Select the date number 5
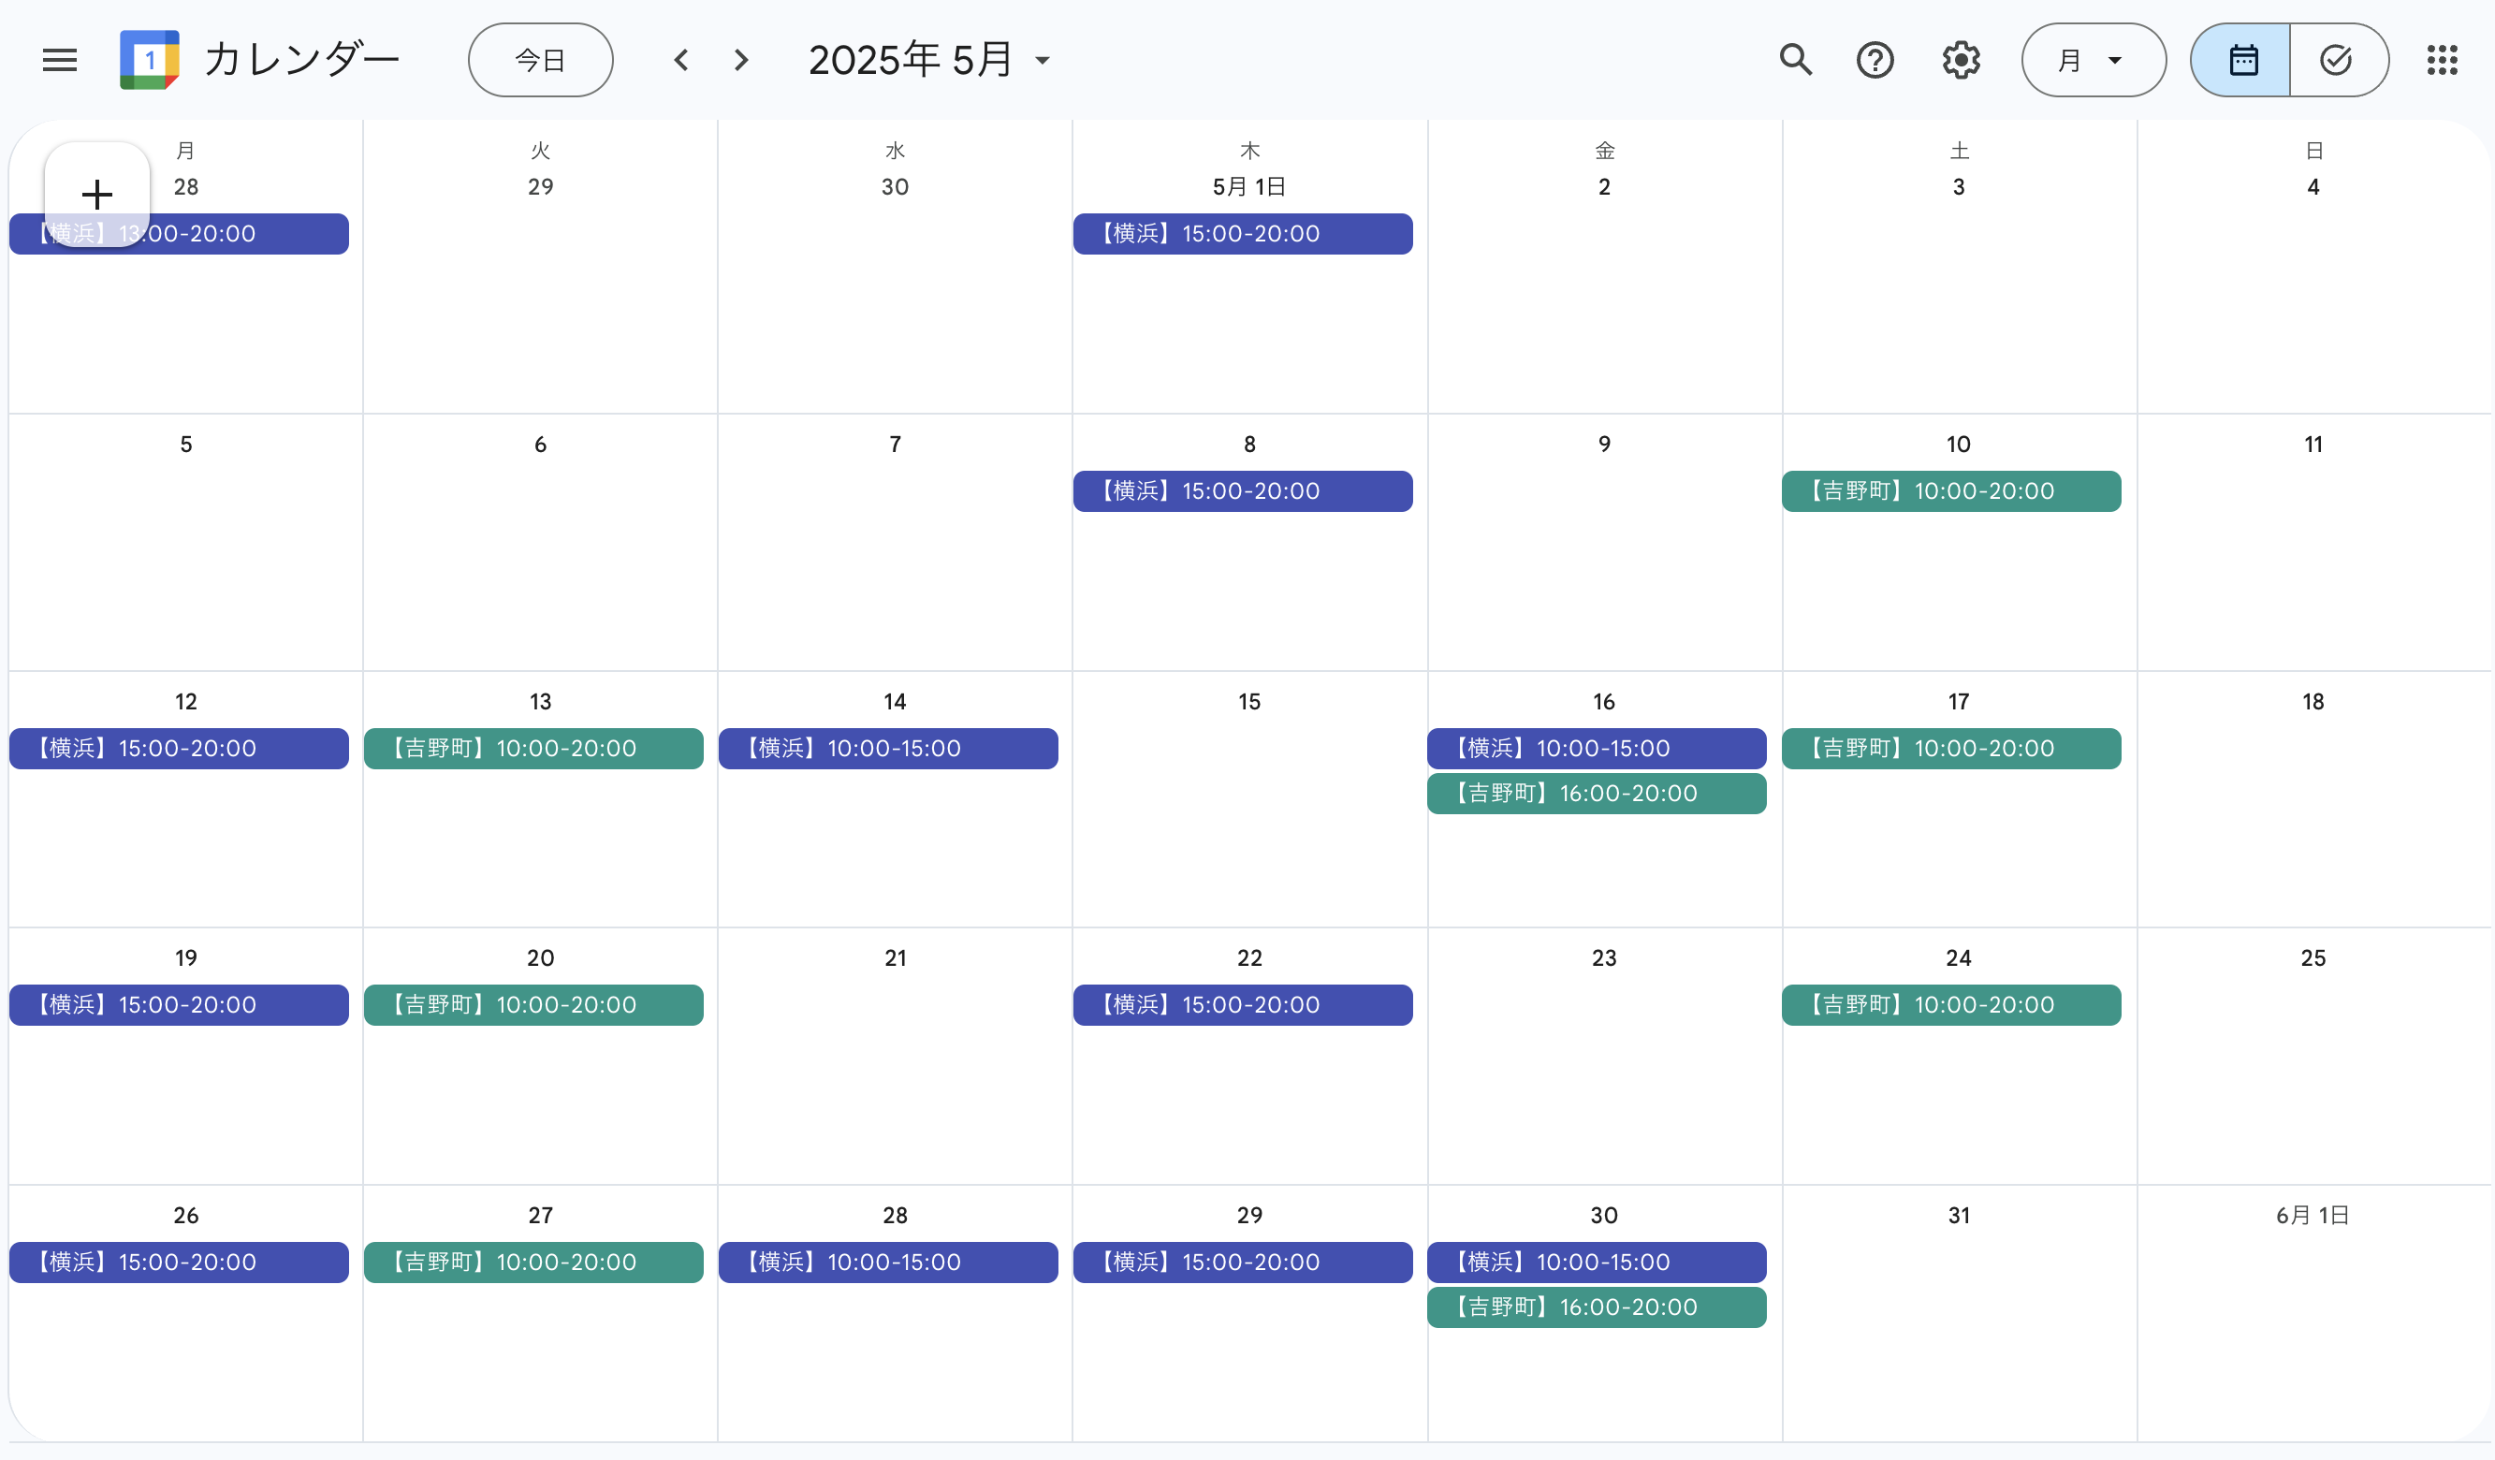The height and width of the screenshot is (1460, 2495). coord(186,445)
